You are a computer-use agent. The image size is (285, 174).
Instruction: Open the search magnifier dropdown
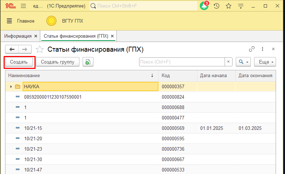click(x=244, y=62)
